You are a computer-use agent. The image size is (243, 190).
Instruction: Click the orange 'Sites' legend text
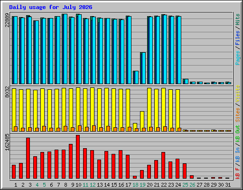(238, 115)
